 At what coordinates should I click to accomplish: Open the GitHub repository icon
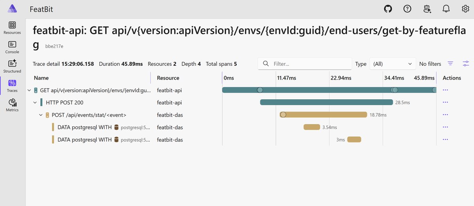pos(388,9)
